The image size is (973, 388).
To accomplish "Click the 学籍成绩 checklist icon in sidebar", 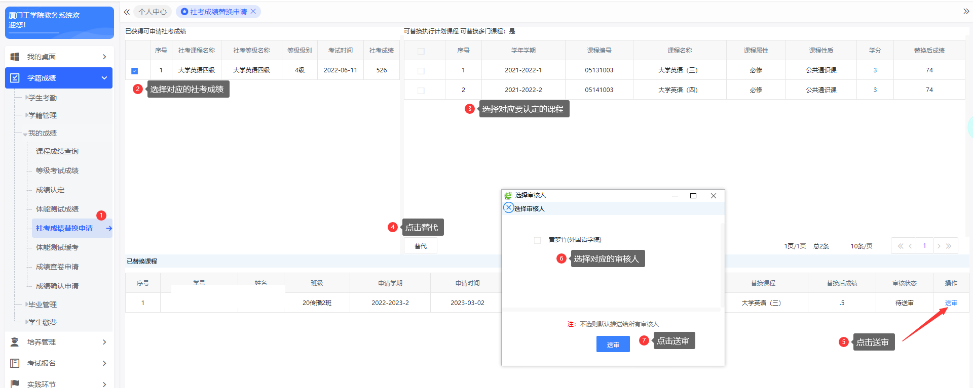I will (x=15, y=78).
